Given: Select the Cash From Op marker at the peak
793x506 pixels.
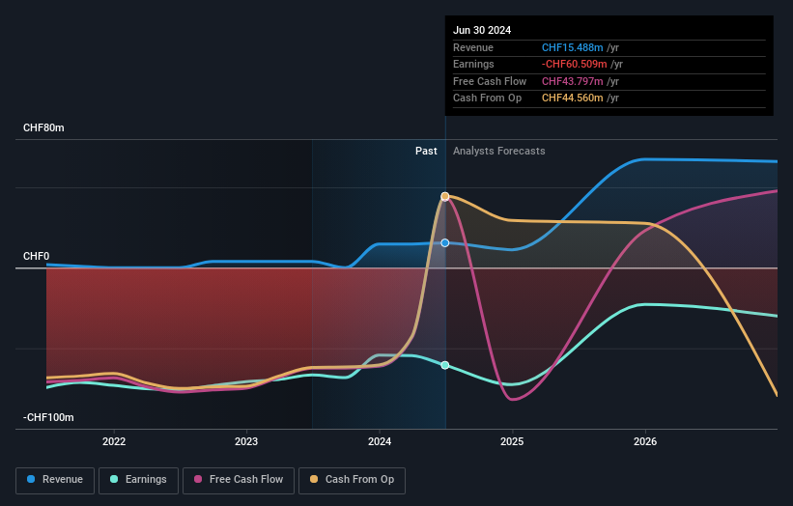Looking at the screenshot, I should [445, 196].
